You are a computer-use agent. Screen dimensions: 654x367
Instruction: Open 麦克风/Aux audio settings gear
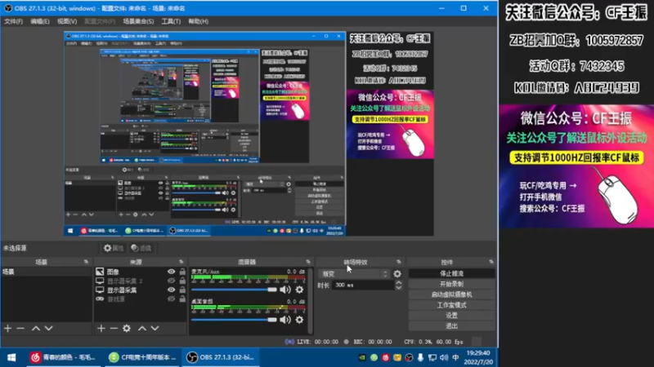pyautogui.click(x=299, y=290)
